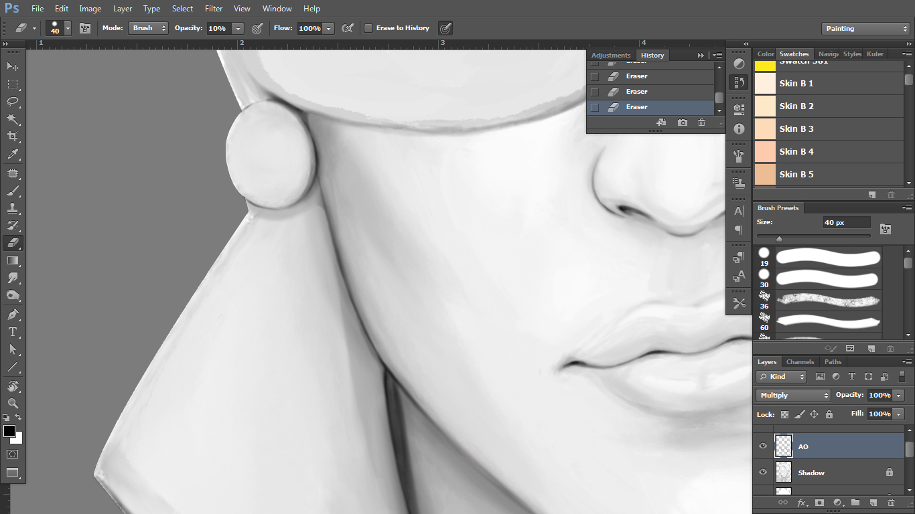The width and height of the screenshot is (915, 514).
Task: Toggle pressure control for size
Action: click(445, 28)
